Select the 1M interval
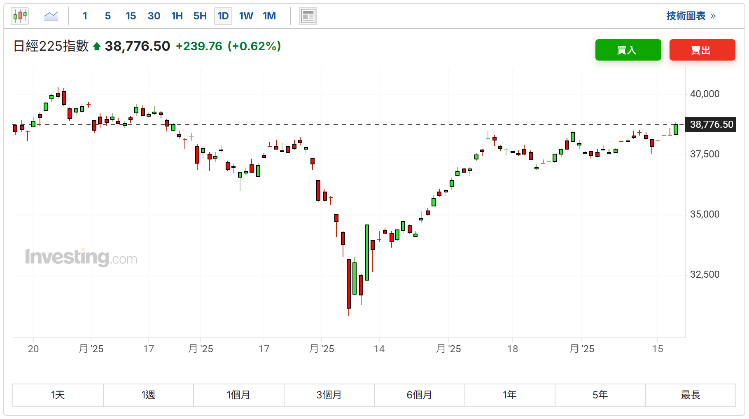Viewport: 749px width, 419px height. click(x=269, y=16)
